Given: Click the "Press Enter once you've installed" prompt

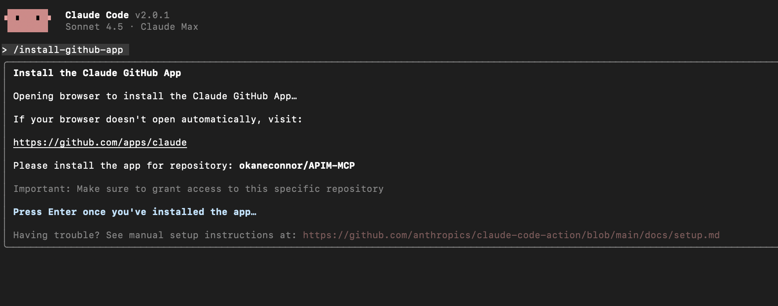Looking at the screenshot, I should pyautogui.click(x=134, y=212).
